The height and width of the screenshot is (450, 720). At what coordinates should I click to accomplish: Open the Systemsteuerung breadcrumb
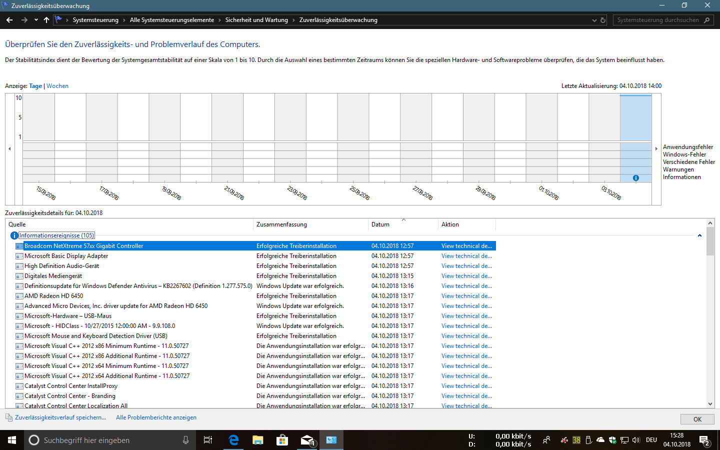95,20
